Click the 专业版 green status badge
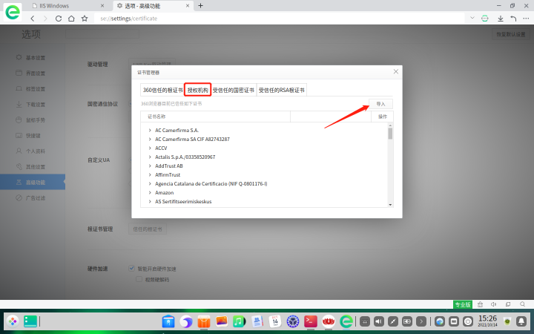The width and height of the screenshot is (534, 334). tap(463, 304)
